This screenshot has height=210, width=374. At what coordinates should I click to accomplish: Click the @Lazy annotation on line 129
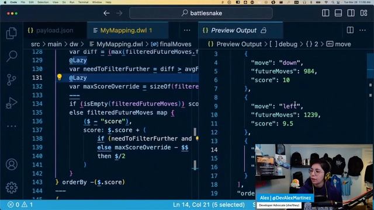pyautogui.click(x=78, y=60)
